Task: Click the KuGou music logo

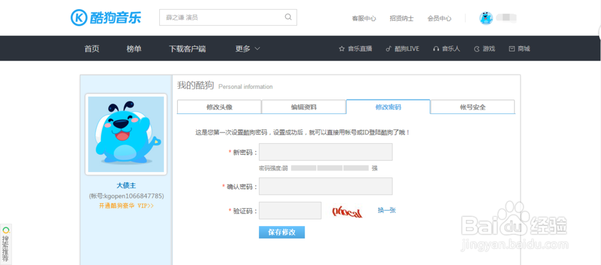Action: pos(106,17)
